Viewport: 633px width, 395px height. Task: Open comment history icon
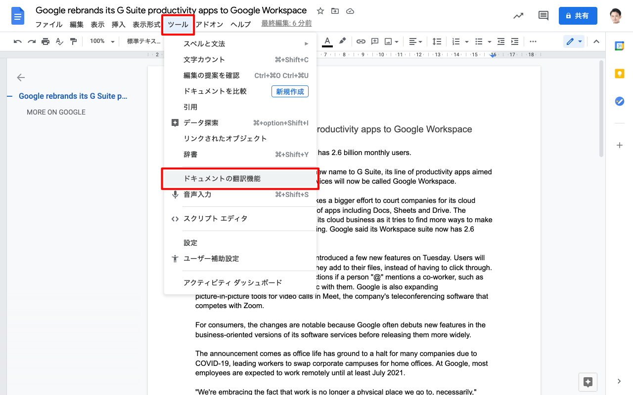coord(543,16)
